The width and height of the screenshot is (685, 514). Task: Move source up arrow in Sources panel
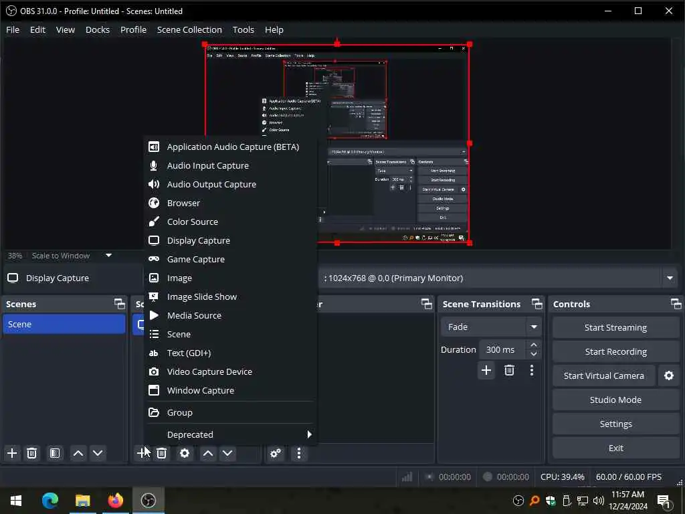pos(208,453)
